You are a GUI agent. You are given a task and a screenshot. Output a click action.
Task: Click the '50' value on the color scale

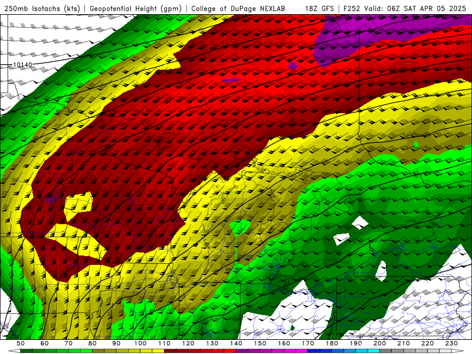point(21,343)
